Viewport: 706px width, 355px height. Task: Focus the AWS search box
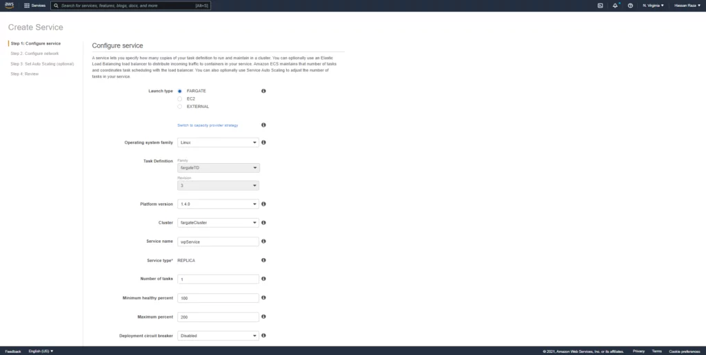130,6
